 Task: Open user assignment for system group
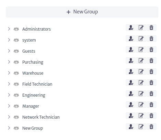pos(131,39)
